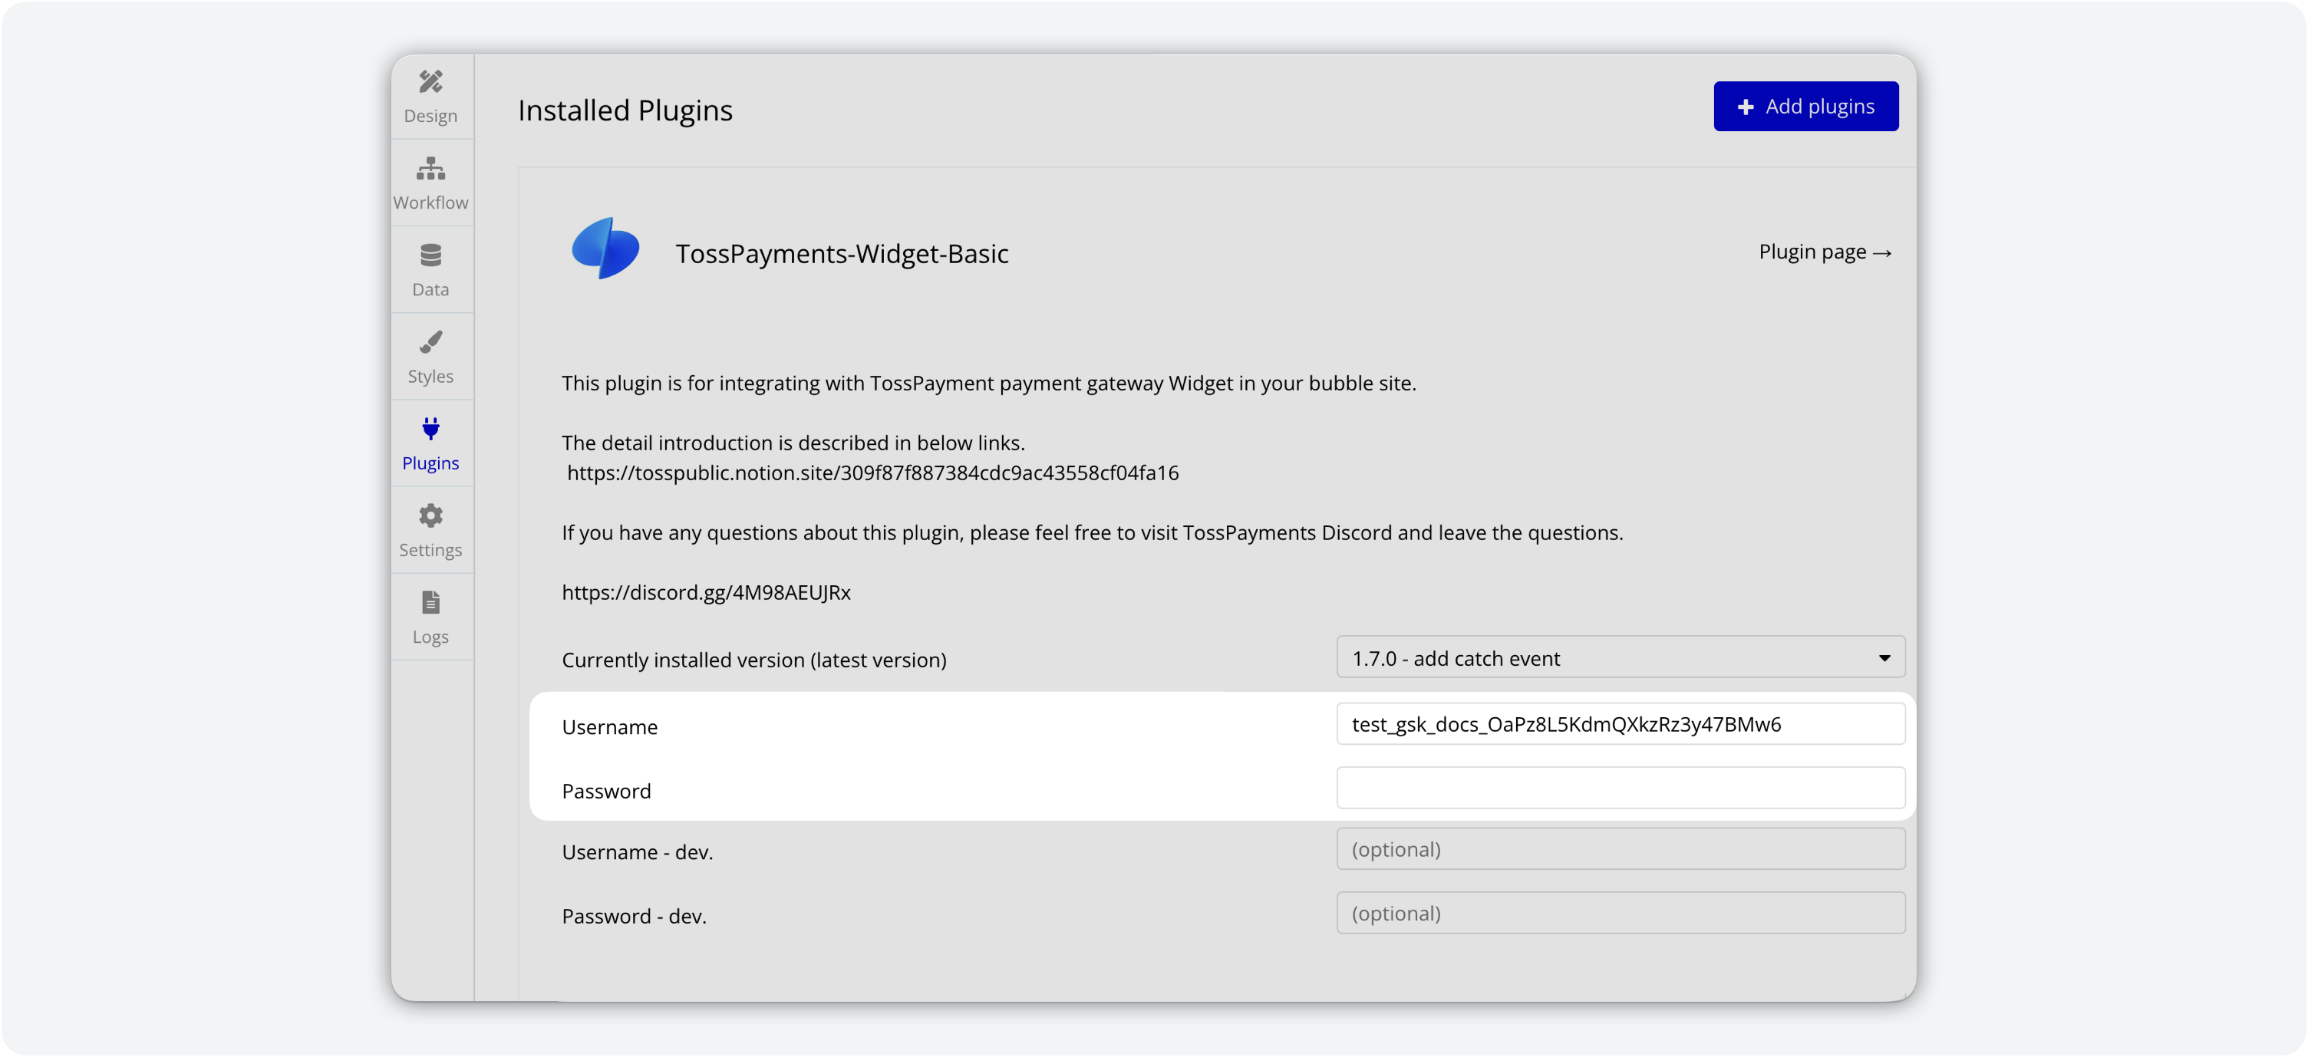
Task: Navigate to the Data panel
Action: [428, 268]
